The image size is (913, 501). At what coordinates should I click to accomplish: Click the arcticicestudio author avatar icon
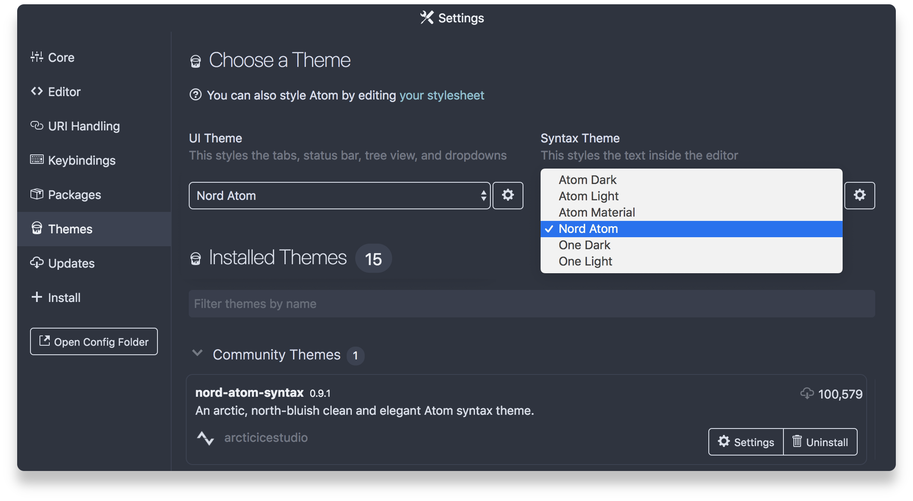point(206,438)
